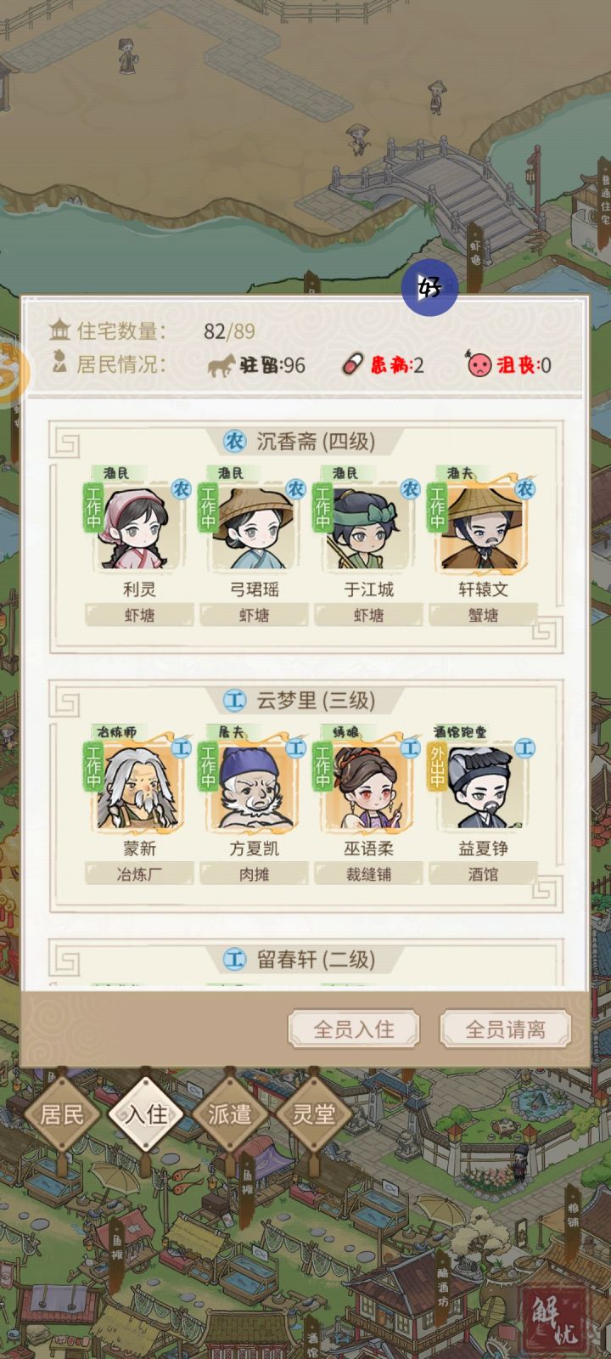The height and width of the screenshot is (1359, 611).
Task: Expand the 留春轩 (二级) house header
Action: [305, 960]
